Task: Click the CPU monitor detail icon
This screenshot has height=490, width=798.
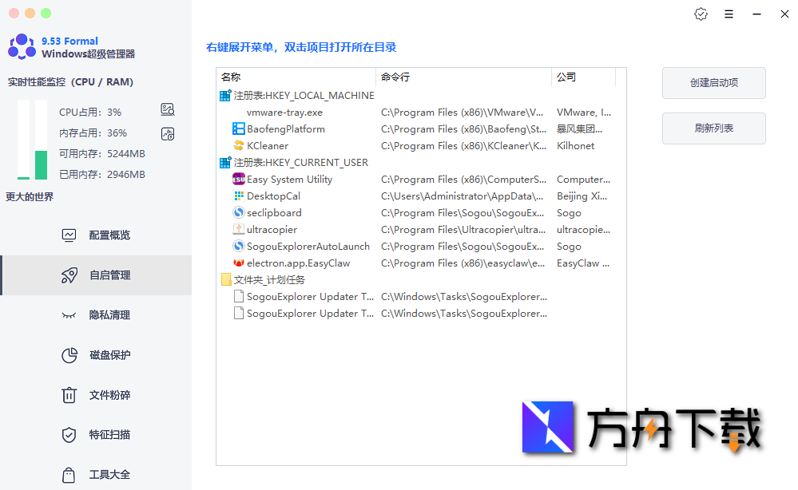Action: [167, 109]
